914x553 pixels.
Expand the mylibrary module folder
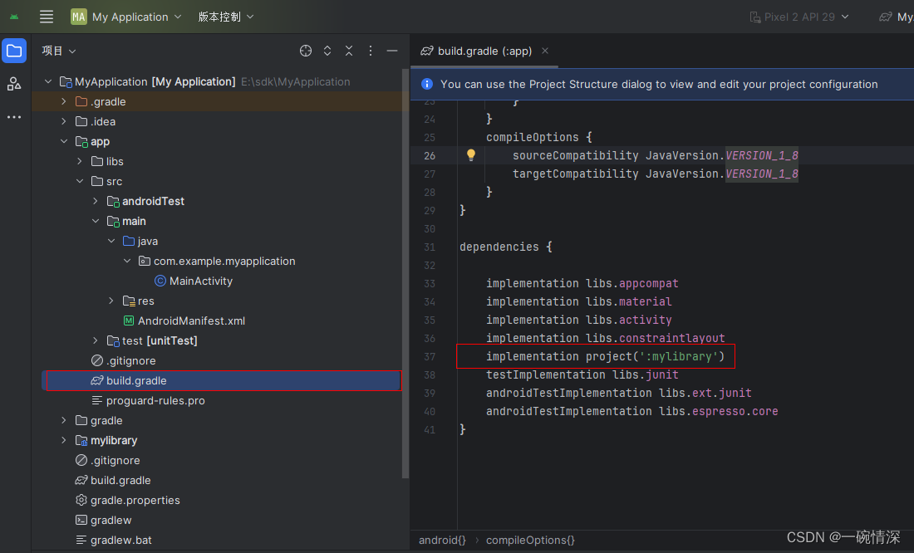(64, 440)
